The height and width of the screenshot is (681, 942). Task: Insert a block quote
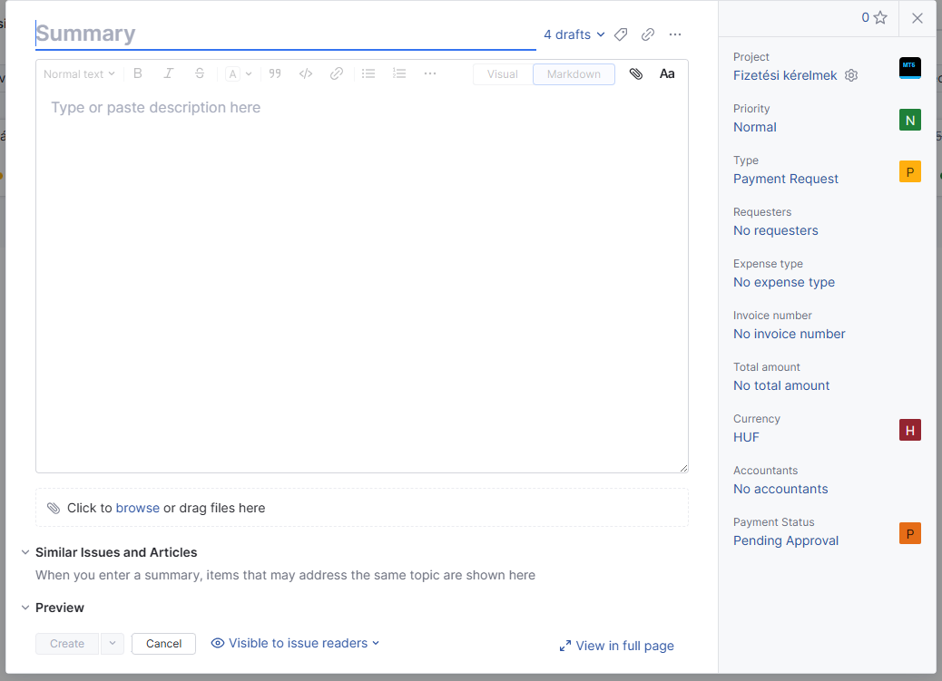click(275, 74)
